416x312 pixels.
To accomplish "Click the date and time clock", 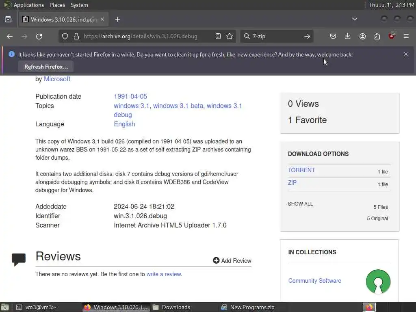I will (391, 5).
